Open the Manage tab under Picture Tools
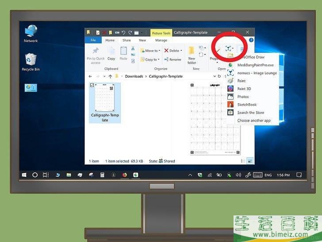322x242 pixels. (x=161, y=40)
